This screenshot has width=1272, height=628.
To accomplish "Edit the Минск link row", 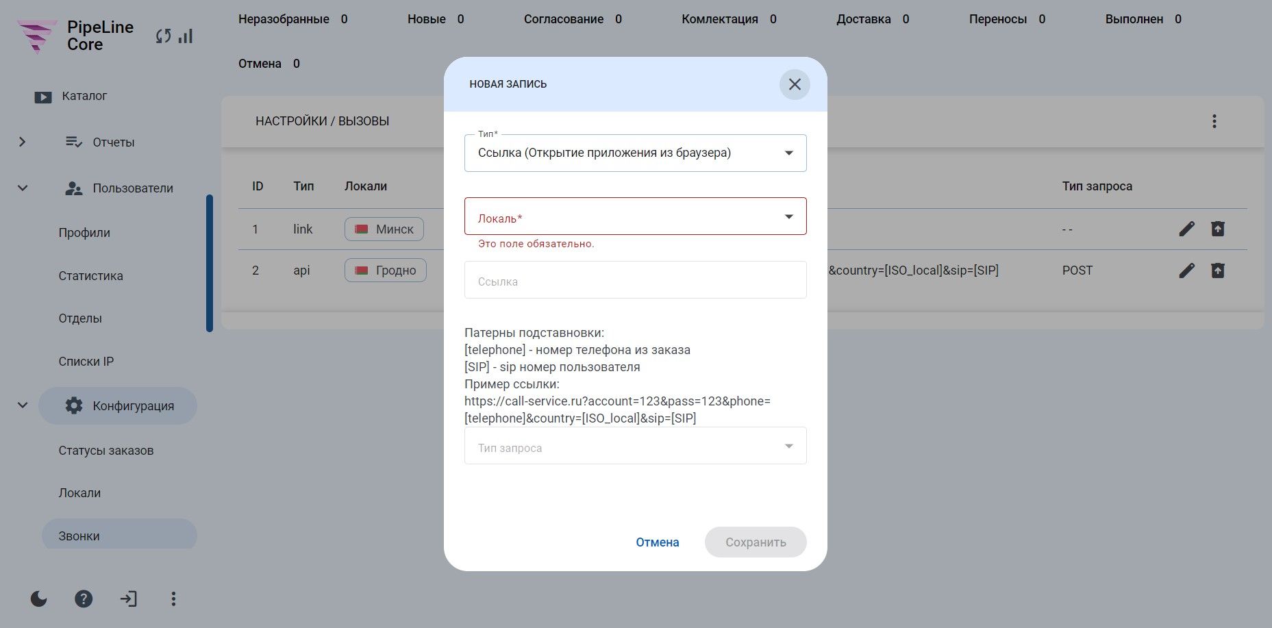I will [1187, 229].
